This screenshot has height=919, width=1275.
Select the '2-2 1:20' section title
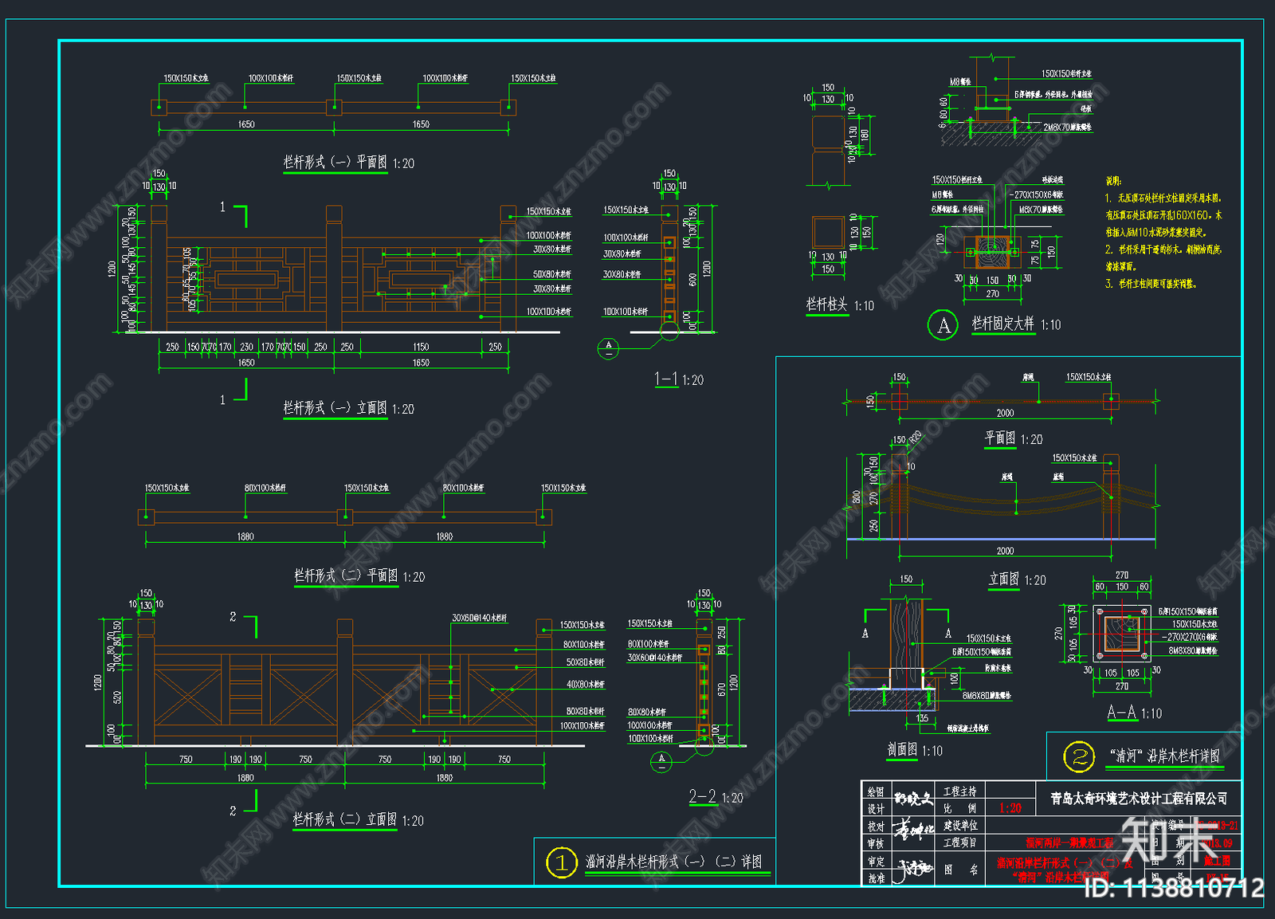click(x=716, y=797)
